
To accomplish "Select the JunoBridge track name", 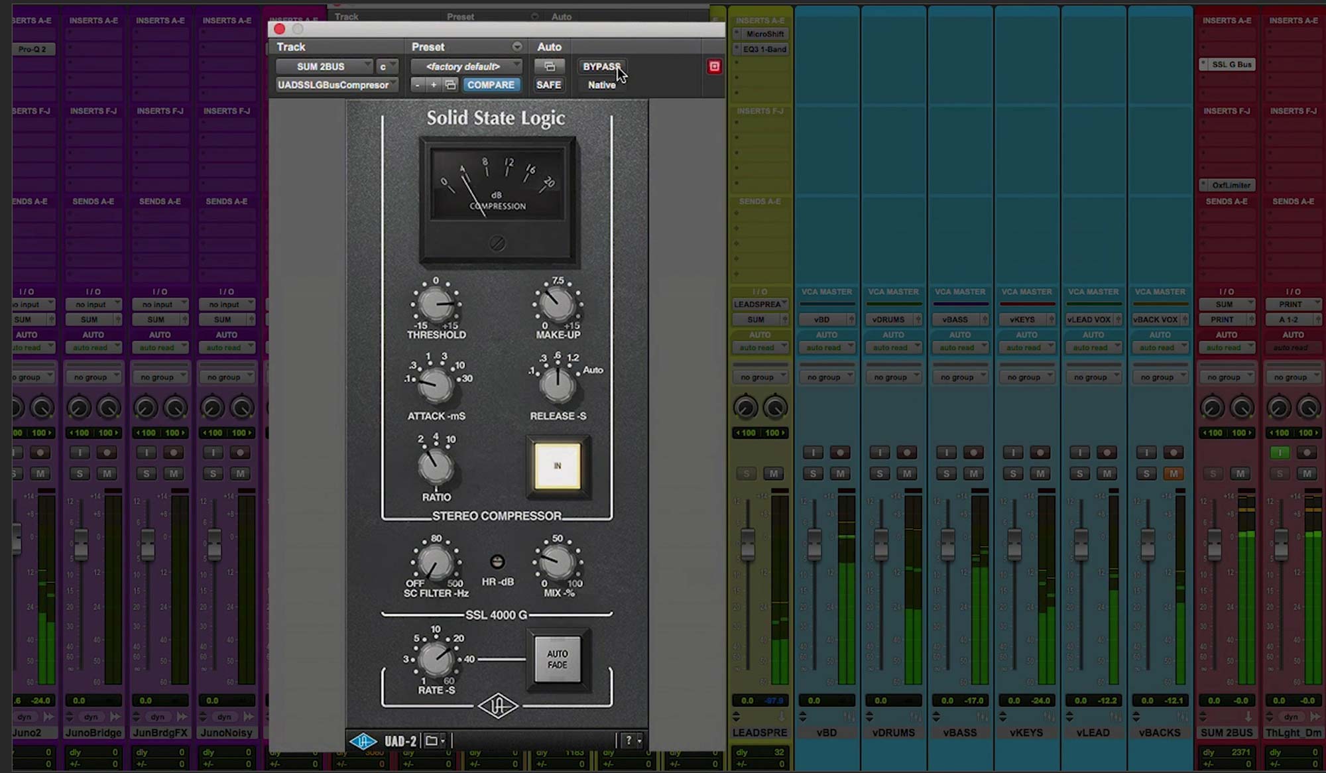I will (93, 733).
